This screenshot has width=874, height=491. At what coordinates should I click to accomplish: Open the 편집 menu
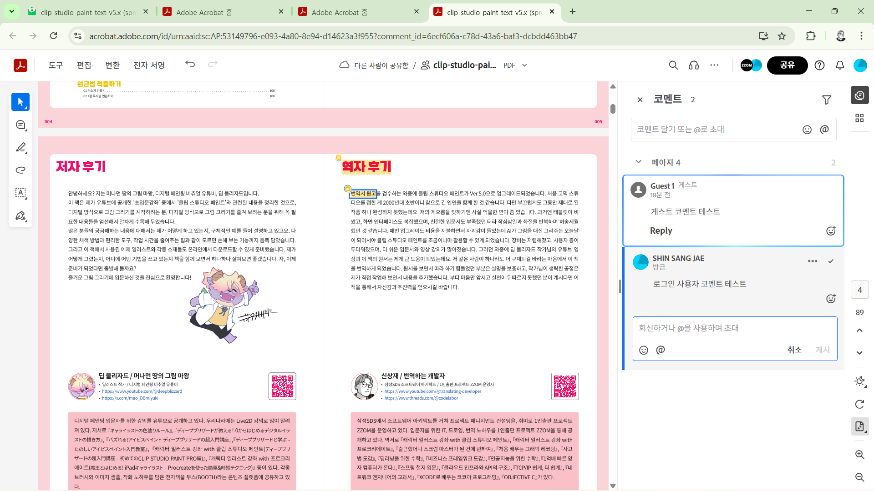(84, 65)
